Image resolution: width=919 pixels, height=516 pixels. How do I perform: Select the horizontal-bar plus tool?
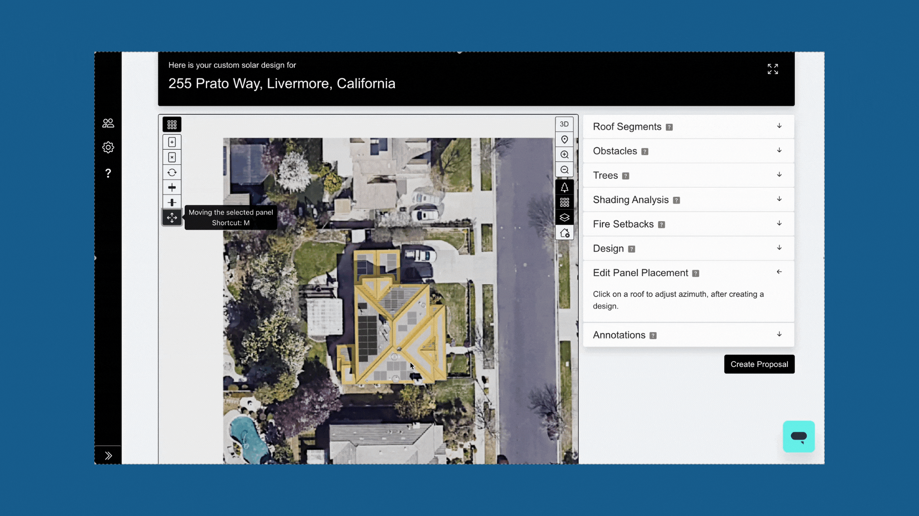click(x=172, y=187)
